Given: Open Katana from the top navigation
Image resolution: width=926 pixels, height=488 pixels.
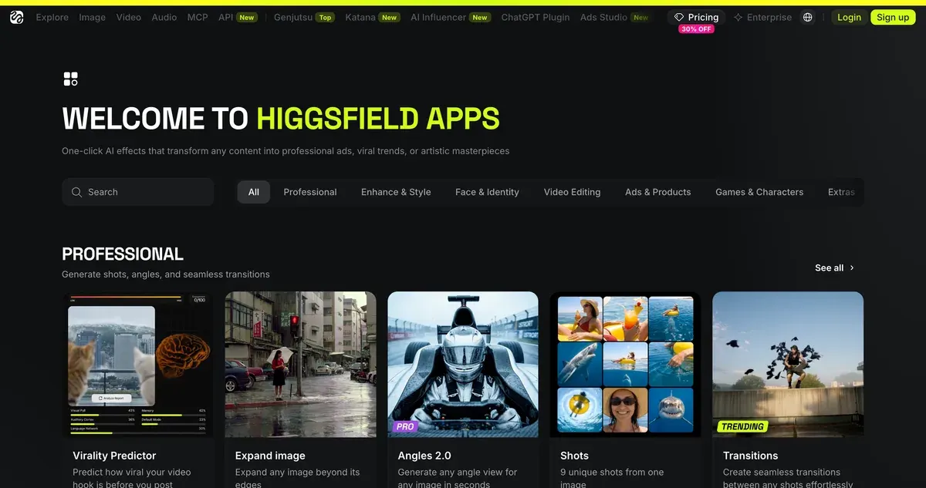Looking at the screenshot, I should (x=360, y=17).
